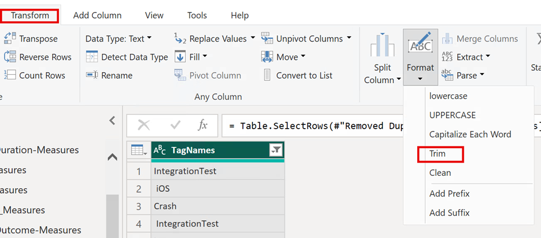Click the ABC type icon on TagNames
The image size is (541, 238).
160,150
